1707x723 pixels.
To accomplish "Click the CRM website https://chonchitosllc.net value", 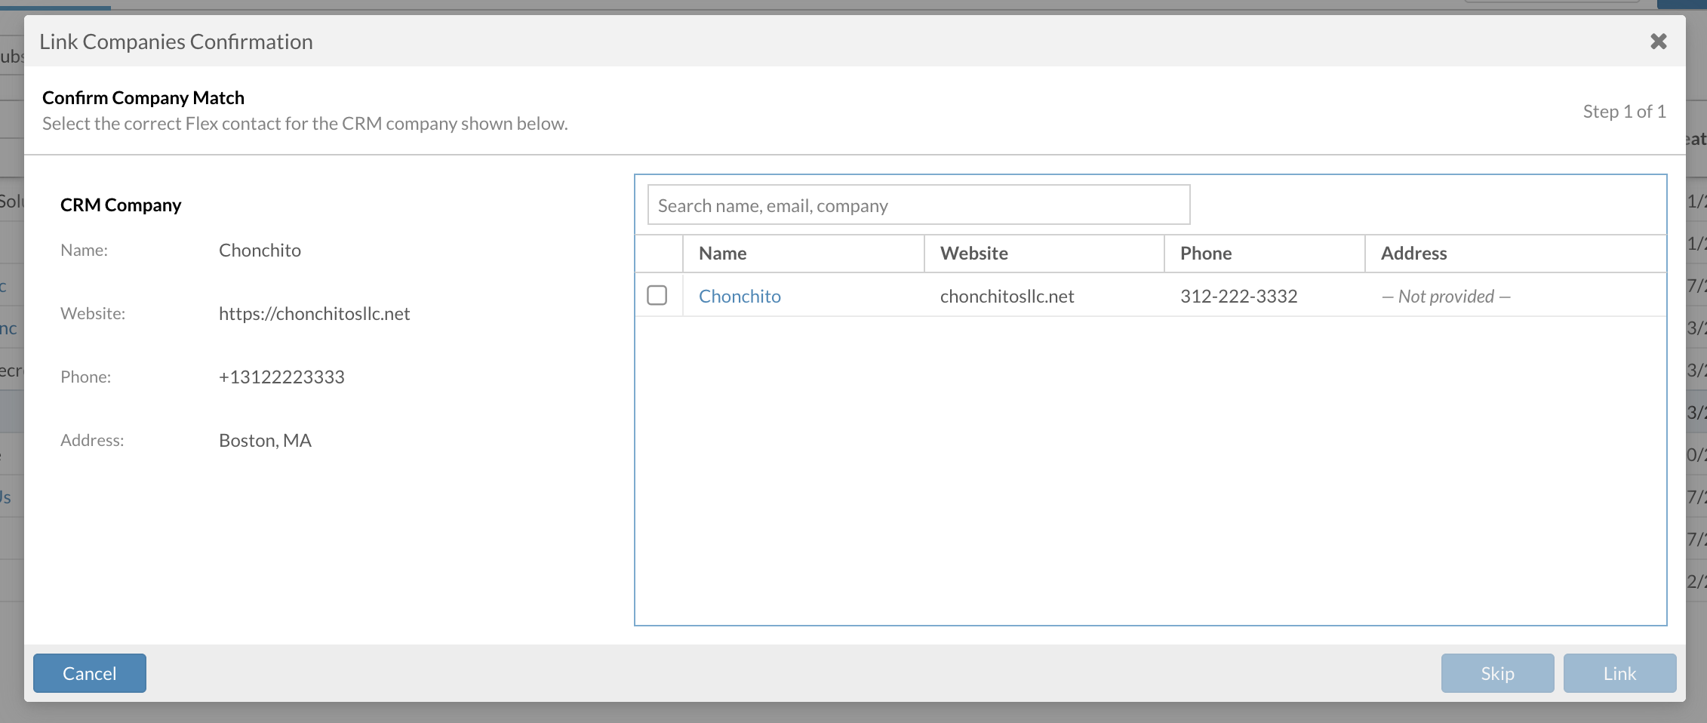I will 314,314.
